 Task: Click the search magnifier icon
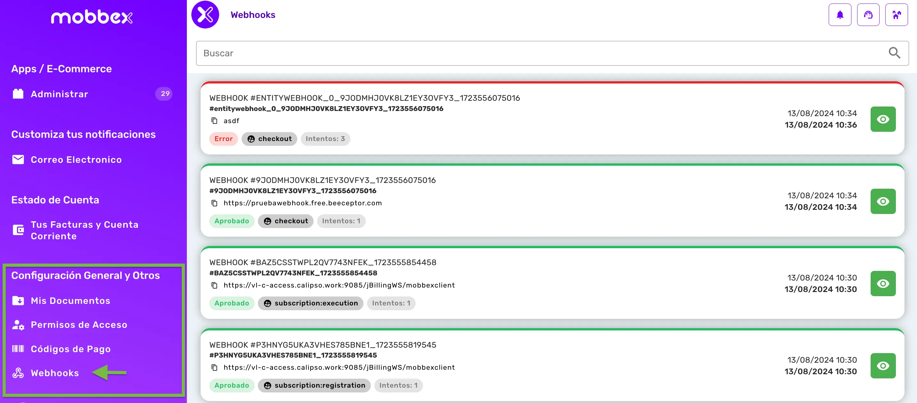pos(894,53)
